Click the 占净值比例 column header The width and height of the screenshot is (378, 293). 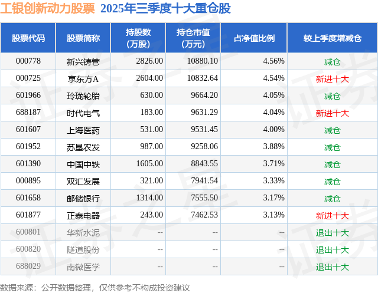pyautogui.click(x=254, y=38)
